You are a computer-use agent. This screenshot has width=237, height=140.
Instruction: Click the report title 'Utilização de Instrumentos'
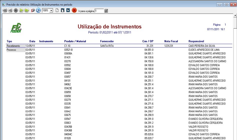110,26
